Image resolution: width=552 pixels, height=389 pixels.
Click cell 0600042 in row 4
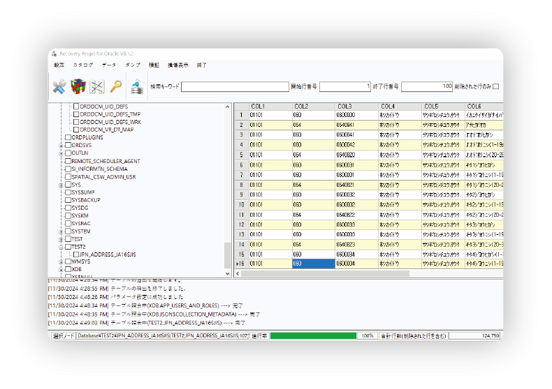(x=356, y=144)
